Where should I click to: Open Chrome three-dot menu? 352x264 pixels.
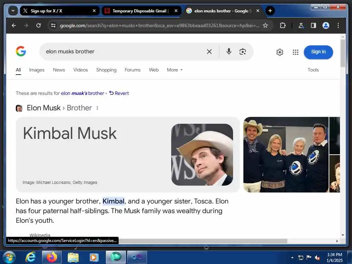pos(338,25)
